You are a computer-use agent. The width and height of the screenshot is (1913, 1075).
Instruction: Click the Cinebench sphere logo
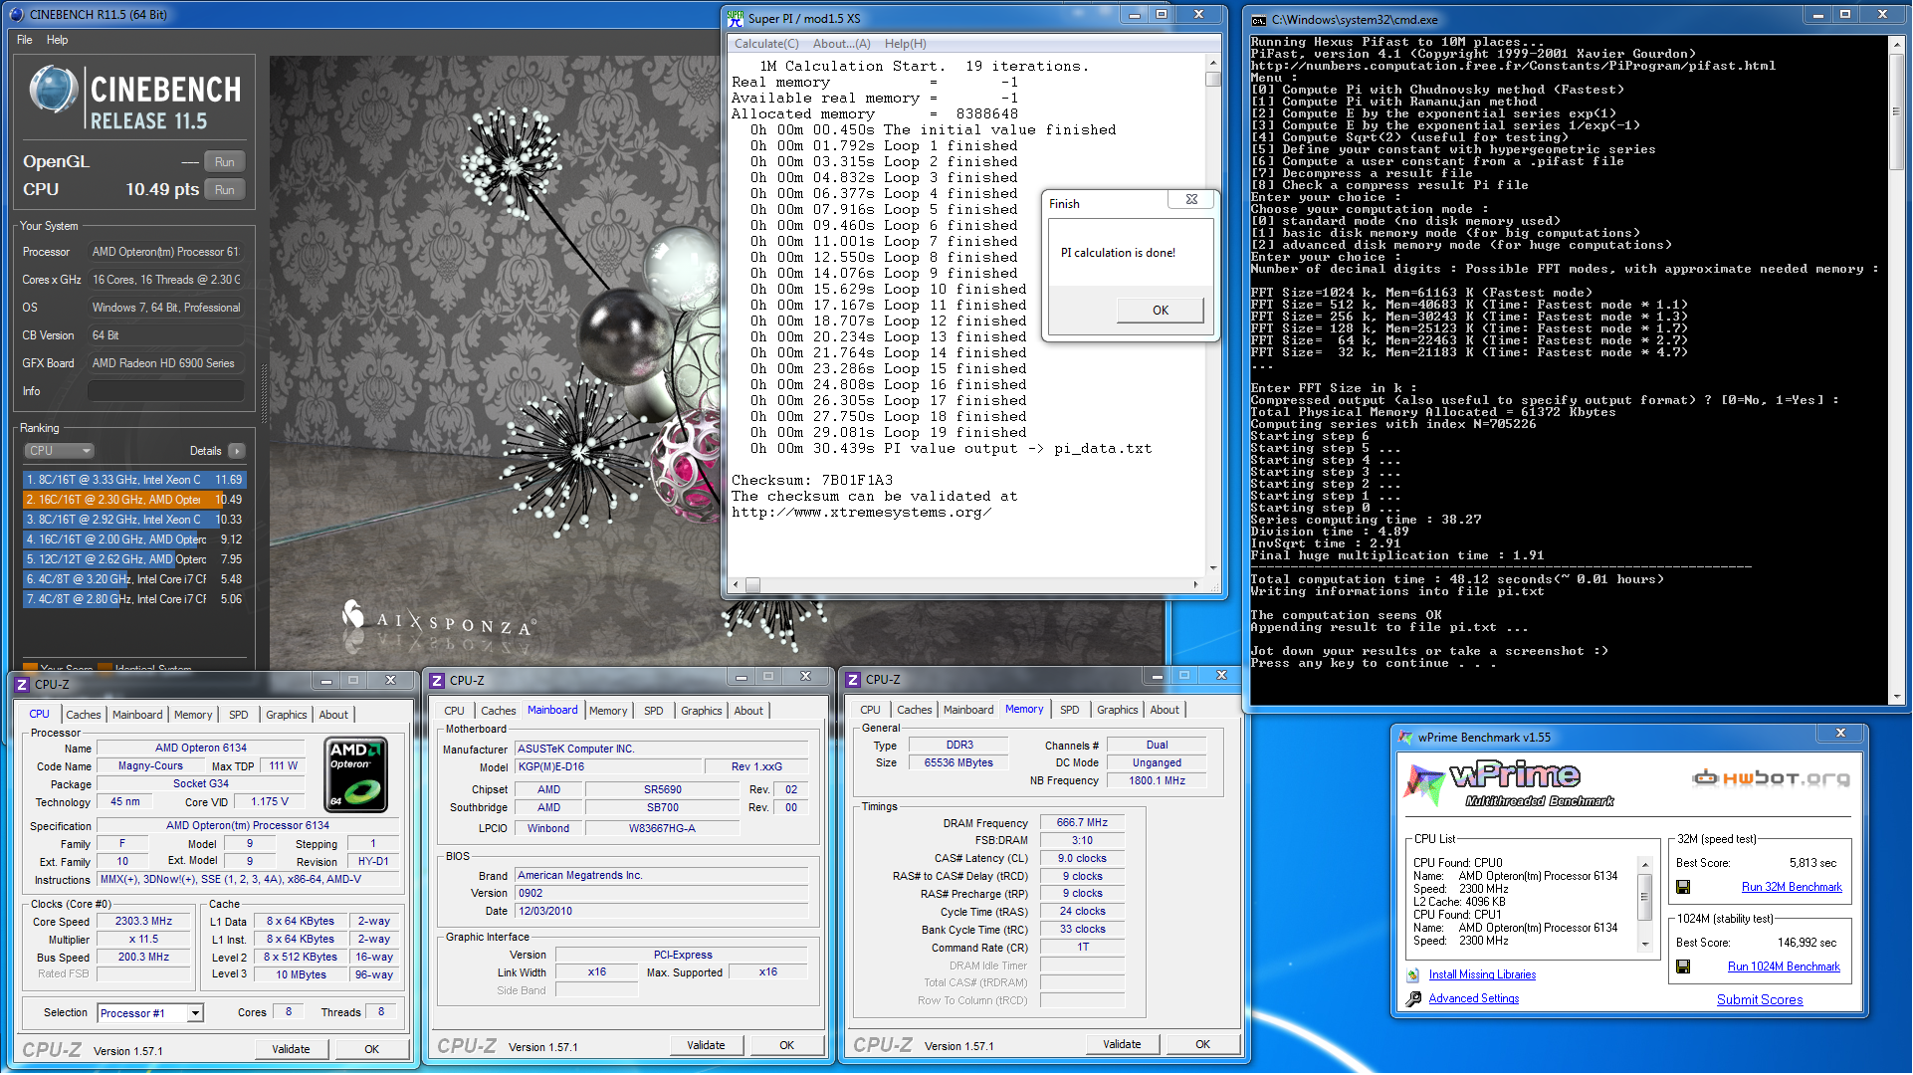[54, 90]
